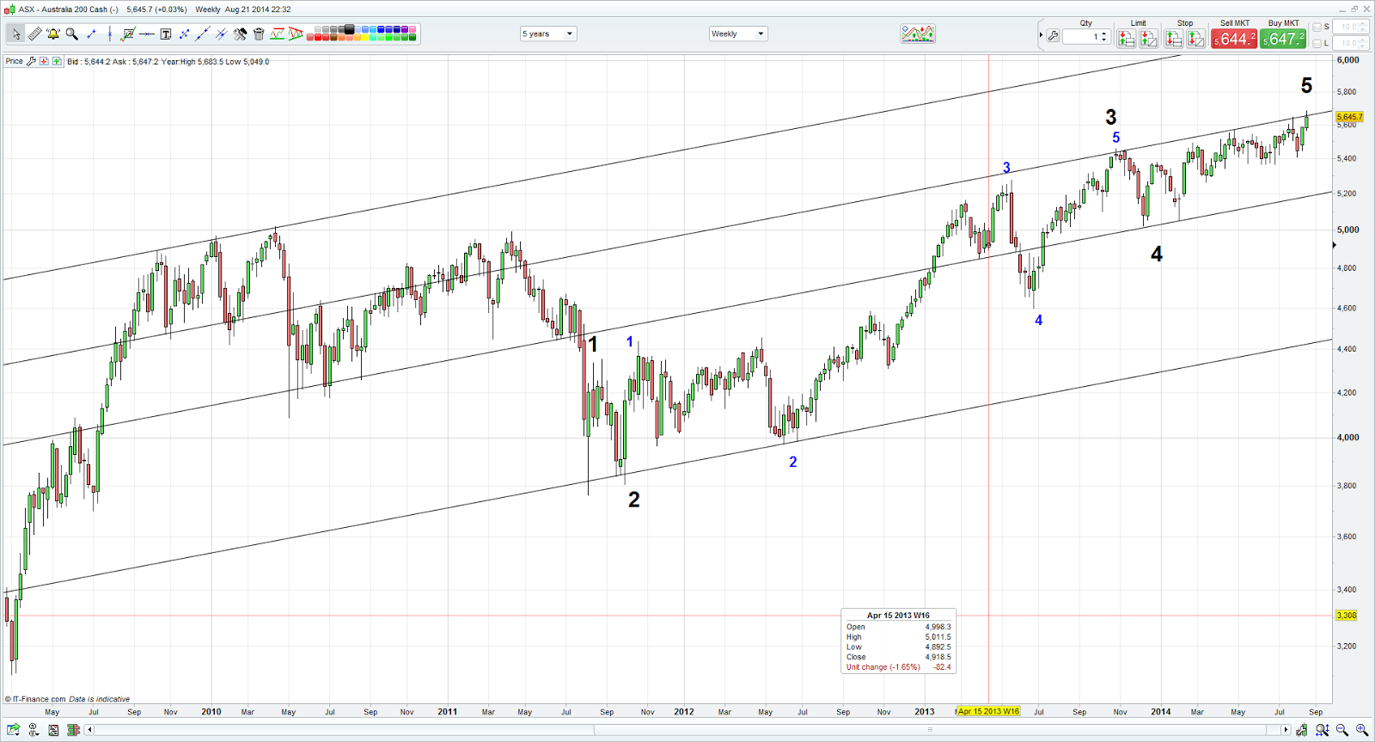Viewport: 1375px width, 742px height.
Task: Click the black wave label 4
Action: tap(1157, 254)
